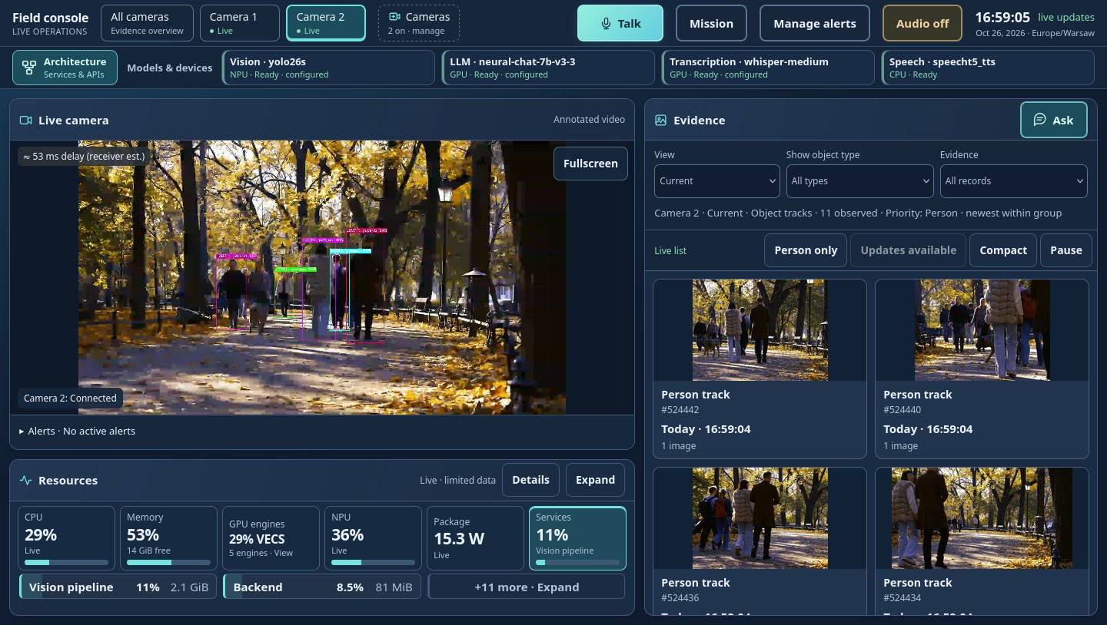Open the View dropdown set to Current
Screen dimensions: 1107x625
tap(717, 181)
